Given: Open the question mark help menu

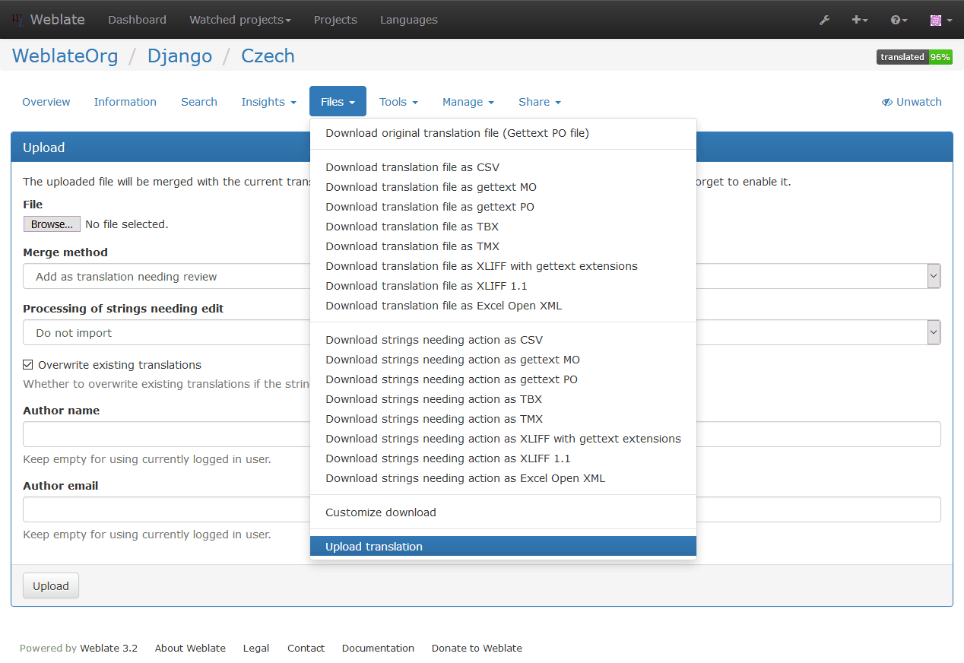Looking at the screenshot, I should click(899, 20).
